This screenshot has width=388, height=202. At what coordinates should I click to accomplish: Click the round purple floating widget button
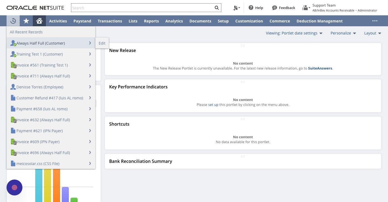[x=14, y=187]
